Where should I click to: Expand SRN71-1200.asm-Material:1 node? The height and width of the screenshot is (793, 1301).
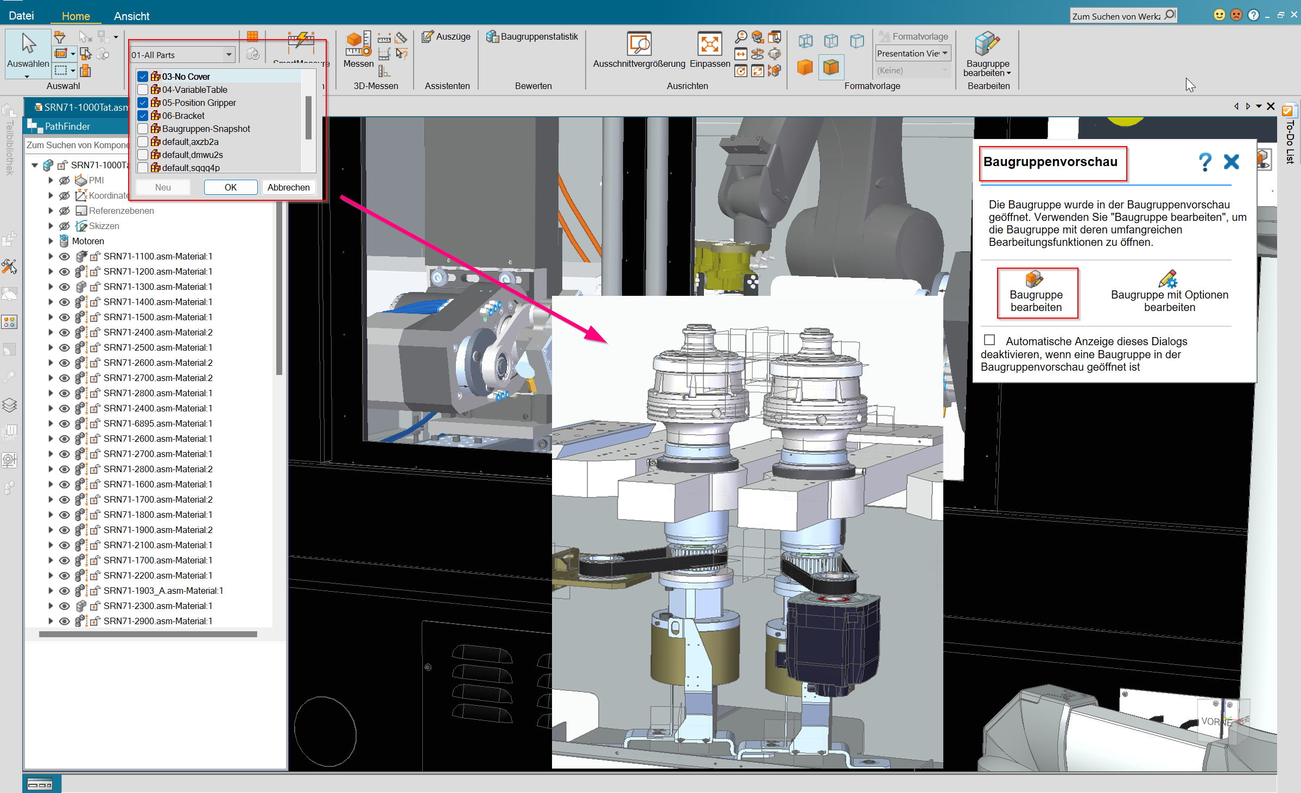pos(50,271)
